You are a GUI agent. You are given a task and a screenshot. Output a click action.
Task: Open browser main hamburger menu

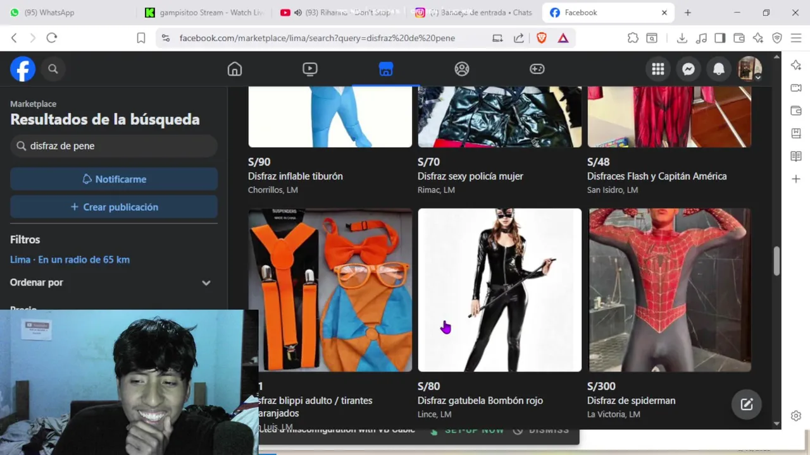point(796,38)
